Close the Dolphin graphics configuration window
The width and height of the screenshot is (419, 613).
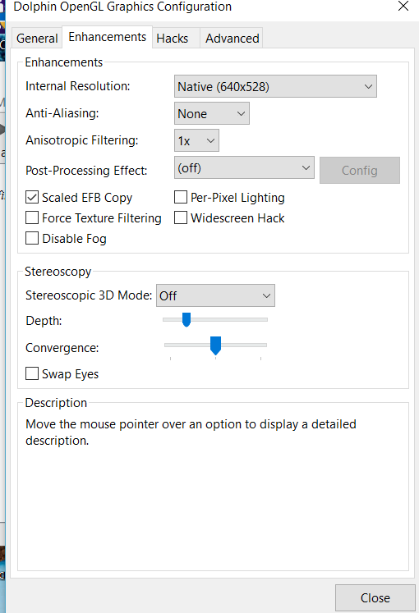point(403,7)
